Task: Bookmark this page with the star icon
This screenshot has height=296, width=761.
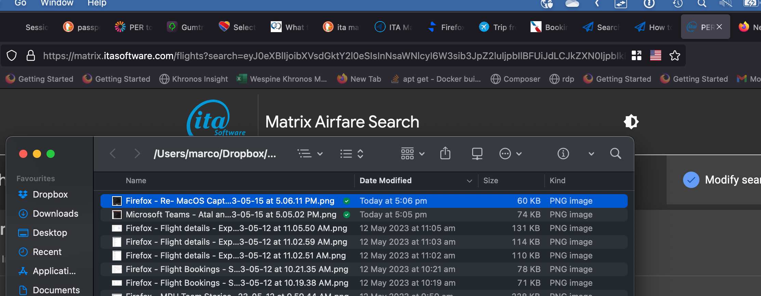Action: (675, 55)
